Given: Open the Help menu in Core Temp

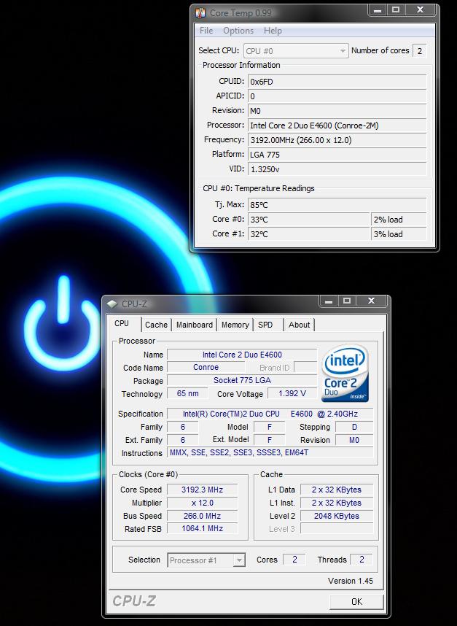Looking at the screenshot, I should [x=273, y=31].
